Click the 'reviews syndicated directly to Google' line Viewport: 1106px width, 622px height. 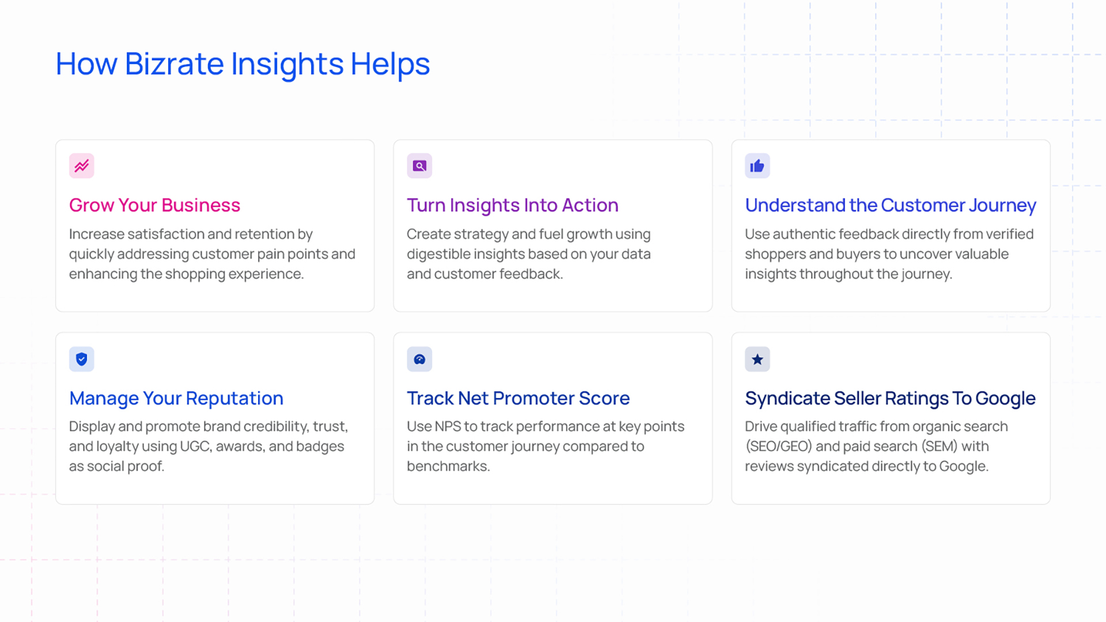coord(866,466)
